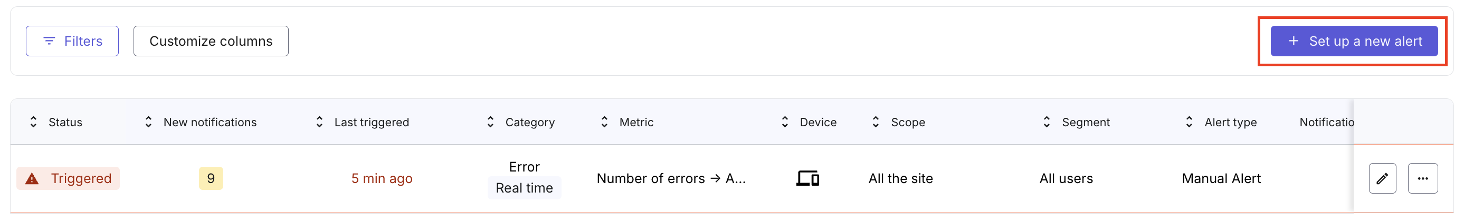Set up a new alert
This screenshot has width=1464, height=222.
click(1354, 41)
